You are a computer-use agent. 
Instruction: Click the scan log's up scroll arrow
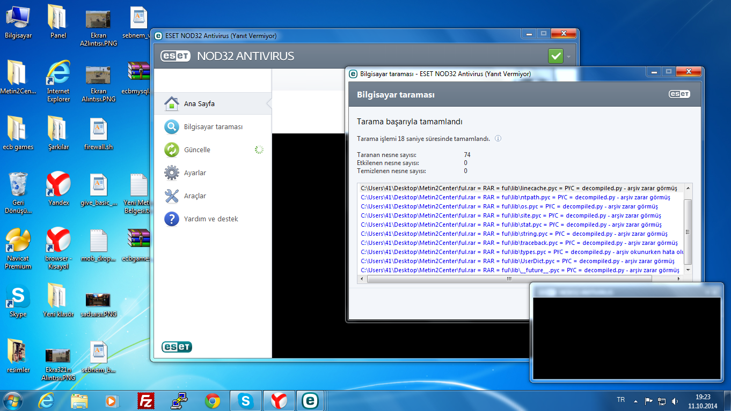(x=688, y=188)
